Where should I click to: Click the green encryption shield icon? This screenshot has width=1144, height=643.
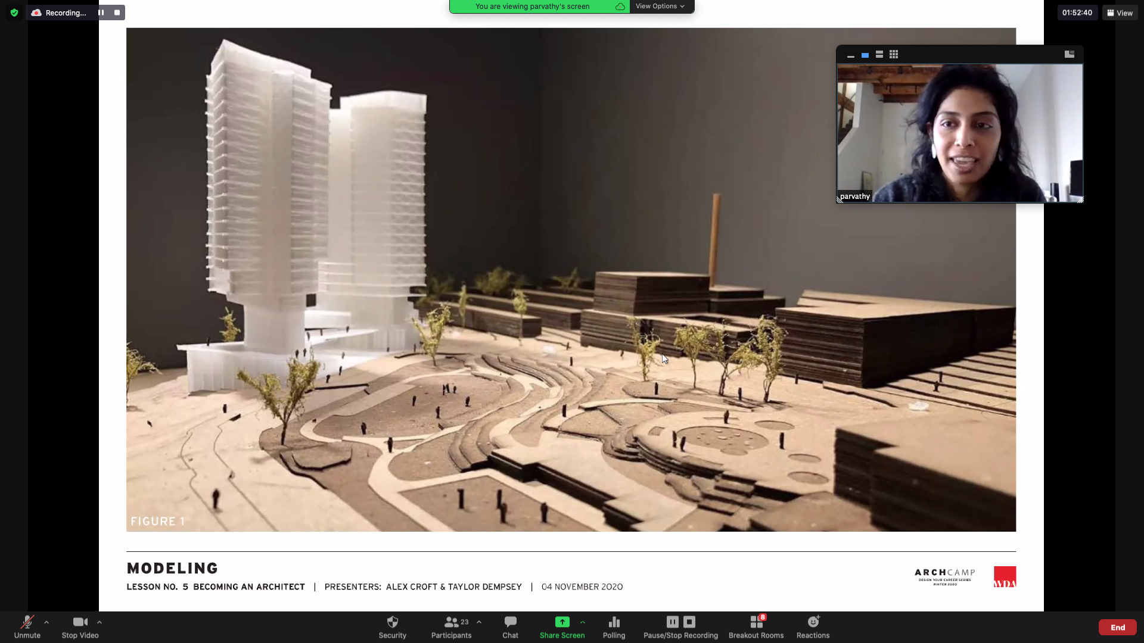click(x=14, y=13)
